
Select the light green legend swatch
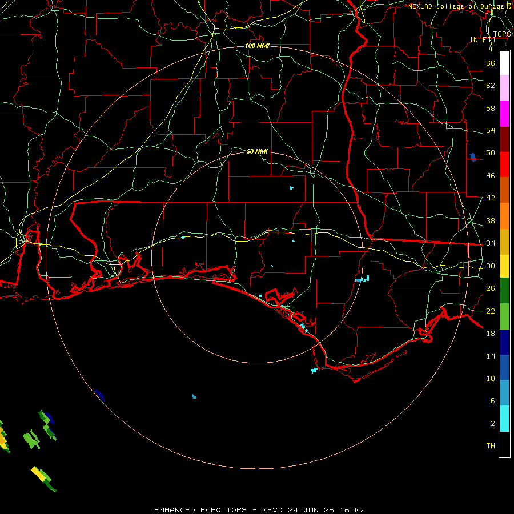click(x=504, y=316)
